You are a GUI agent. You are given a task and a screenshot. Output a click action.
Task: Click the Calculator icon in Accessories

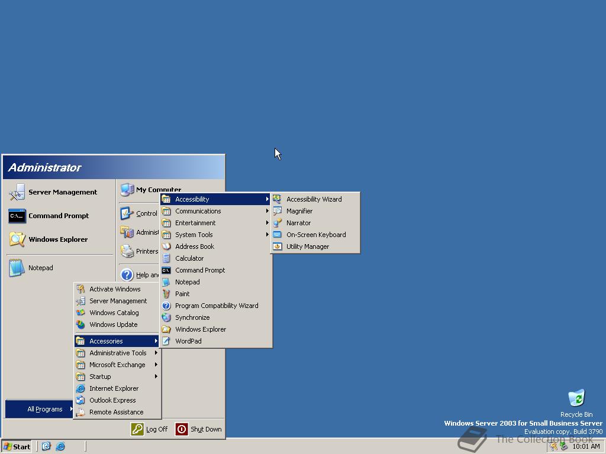coord(166,258)
